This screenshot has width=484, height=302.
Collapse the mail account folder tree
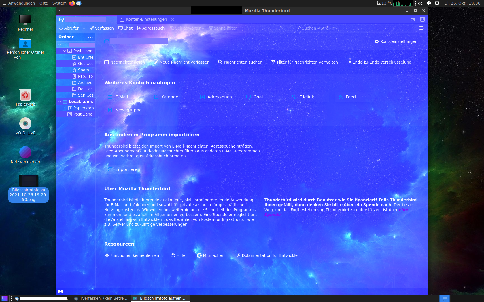coord(60,45)
